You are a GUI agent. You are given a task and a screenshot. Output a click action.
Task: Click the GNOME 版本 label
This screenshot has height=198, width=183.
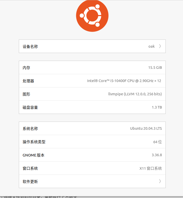pos(34,155)
